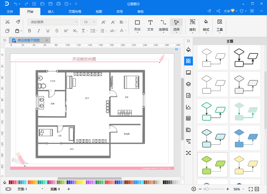The width and height of the screenshot is (267, 194).
Task: Open the chart panel icon
Action: [188, 107]
